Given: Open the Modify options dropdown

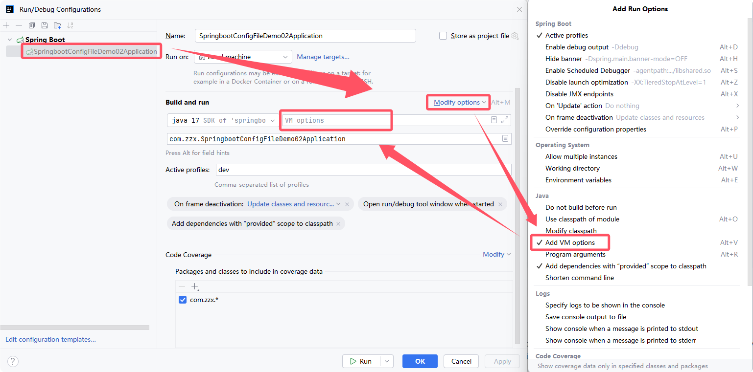Looking at the screenshot, I should (x=459, y=102).
